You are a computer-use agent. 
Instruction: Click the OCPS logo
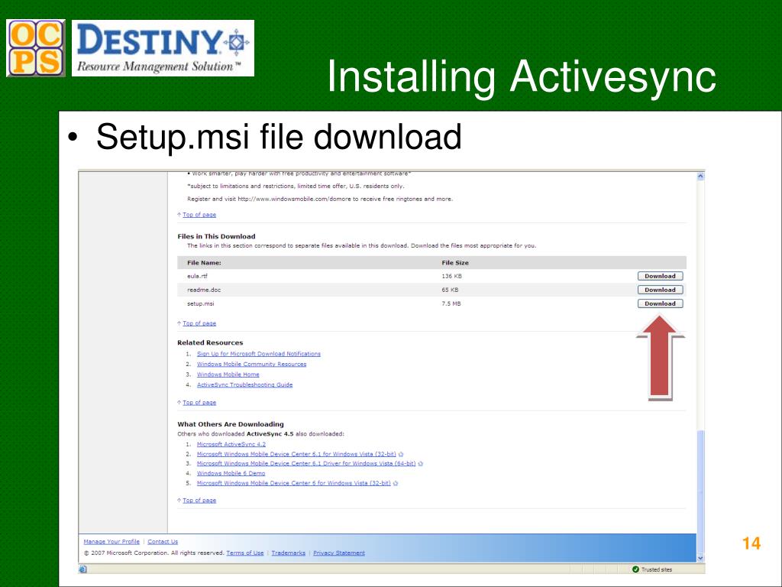[x=35, y=48]
